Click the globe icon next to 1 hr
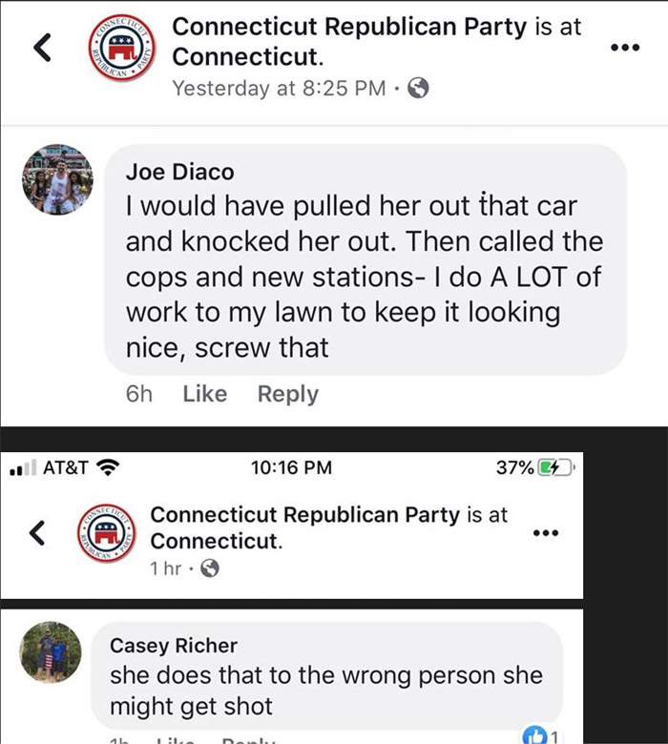 [x=210, y=568]
